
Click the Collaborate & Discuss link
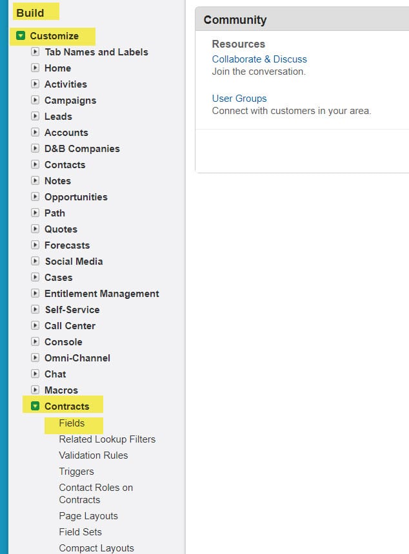pos(259,59)
